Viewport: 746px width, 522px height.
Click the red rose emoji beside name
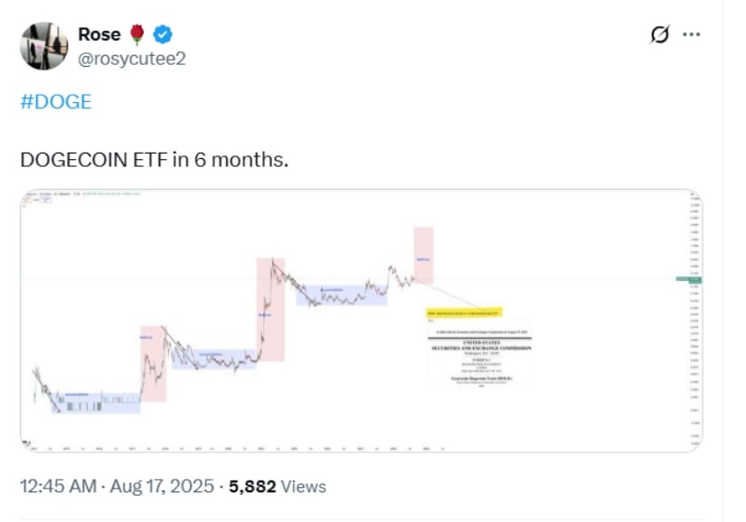[137, 34]
